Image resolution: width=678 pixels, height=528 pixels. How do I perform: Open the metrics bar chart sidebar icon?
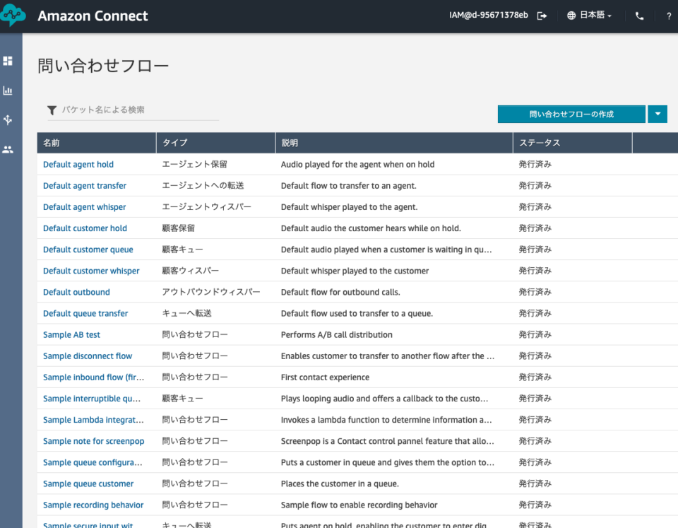click(x=8, y=90)
